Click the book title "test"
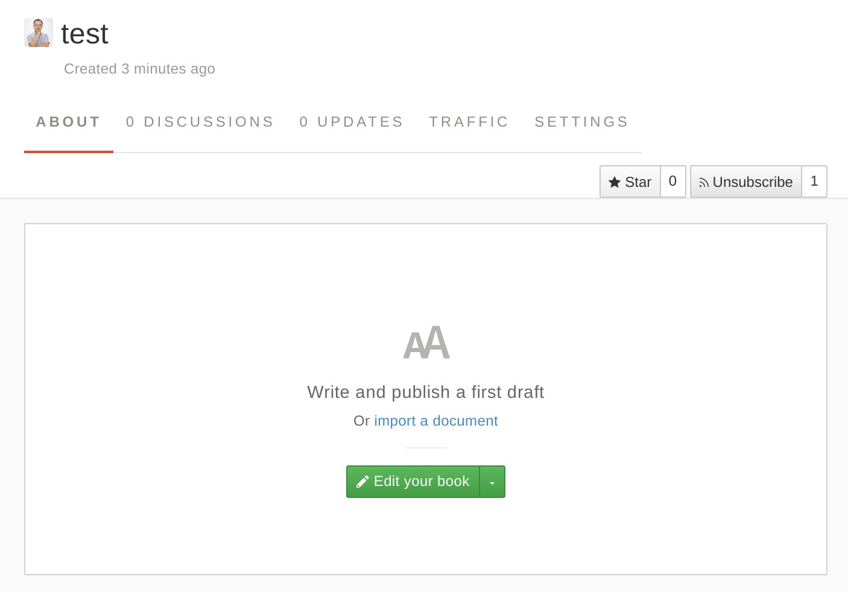Viewport: 848px width, 592px height. click(84, 34)
